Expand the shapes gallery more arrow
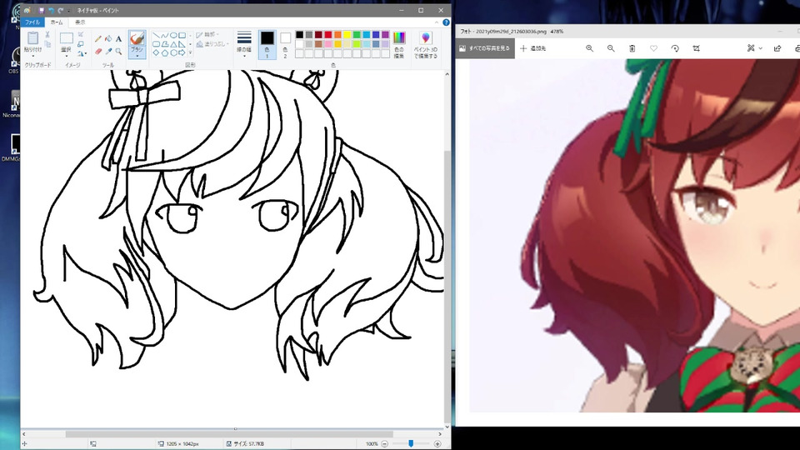This screenshot has height=450, width=800. pos(190,53)
